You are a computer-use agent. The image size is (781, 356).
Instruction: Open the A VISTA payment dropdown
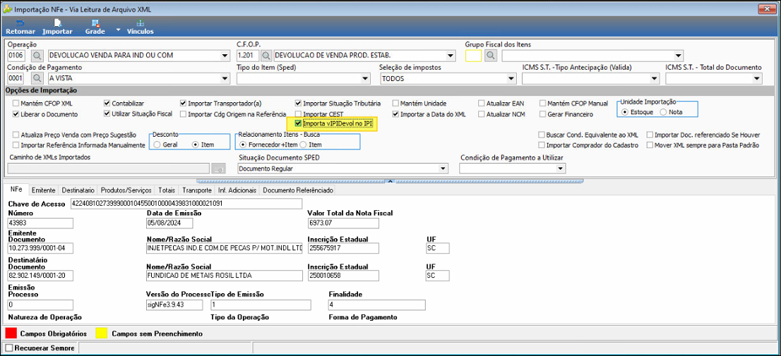[224, 78]
